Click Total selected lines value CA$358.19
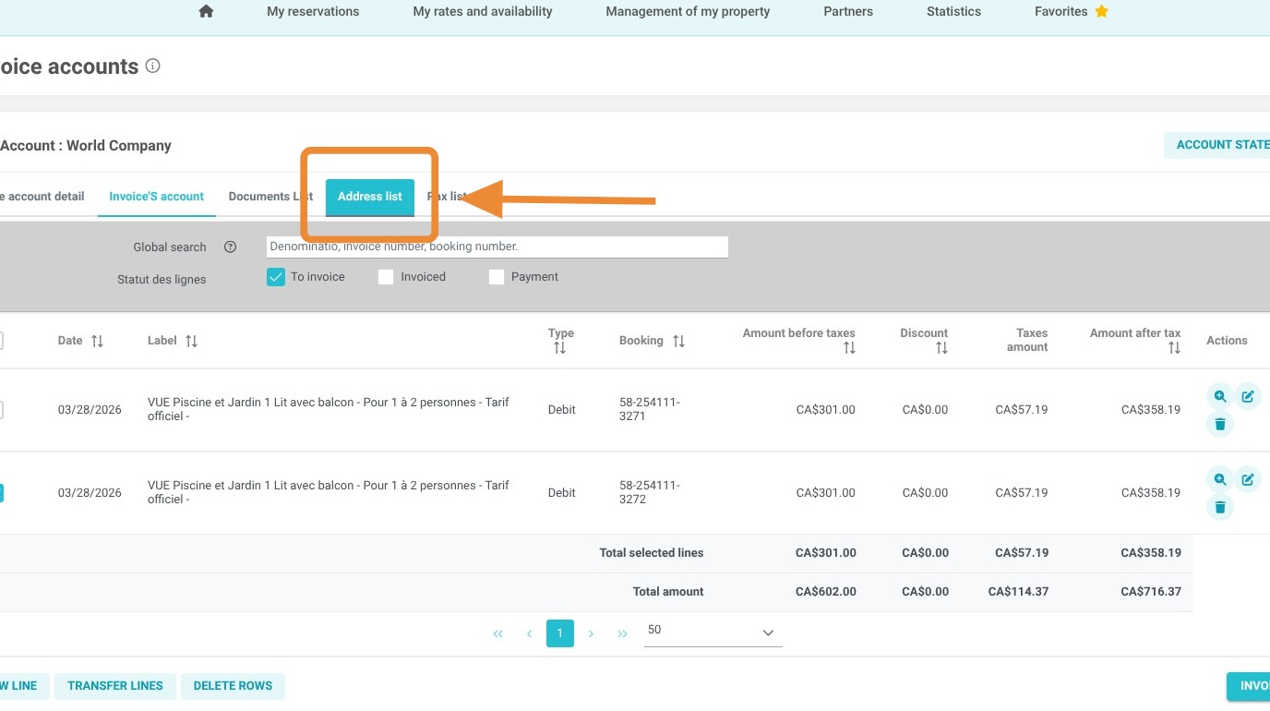 click(x=1151, y=553)
